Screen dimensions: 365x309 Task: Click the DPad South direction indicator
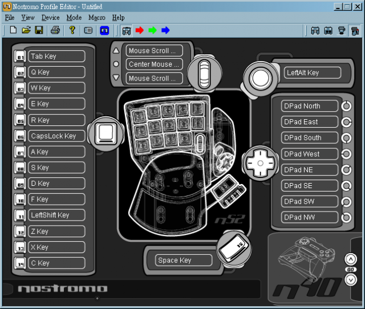346,138
